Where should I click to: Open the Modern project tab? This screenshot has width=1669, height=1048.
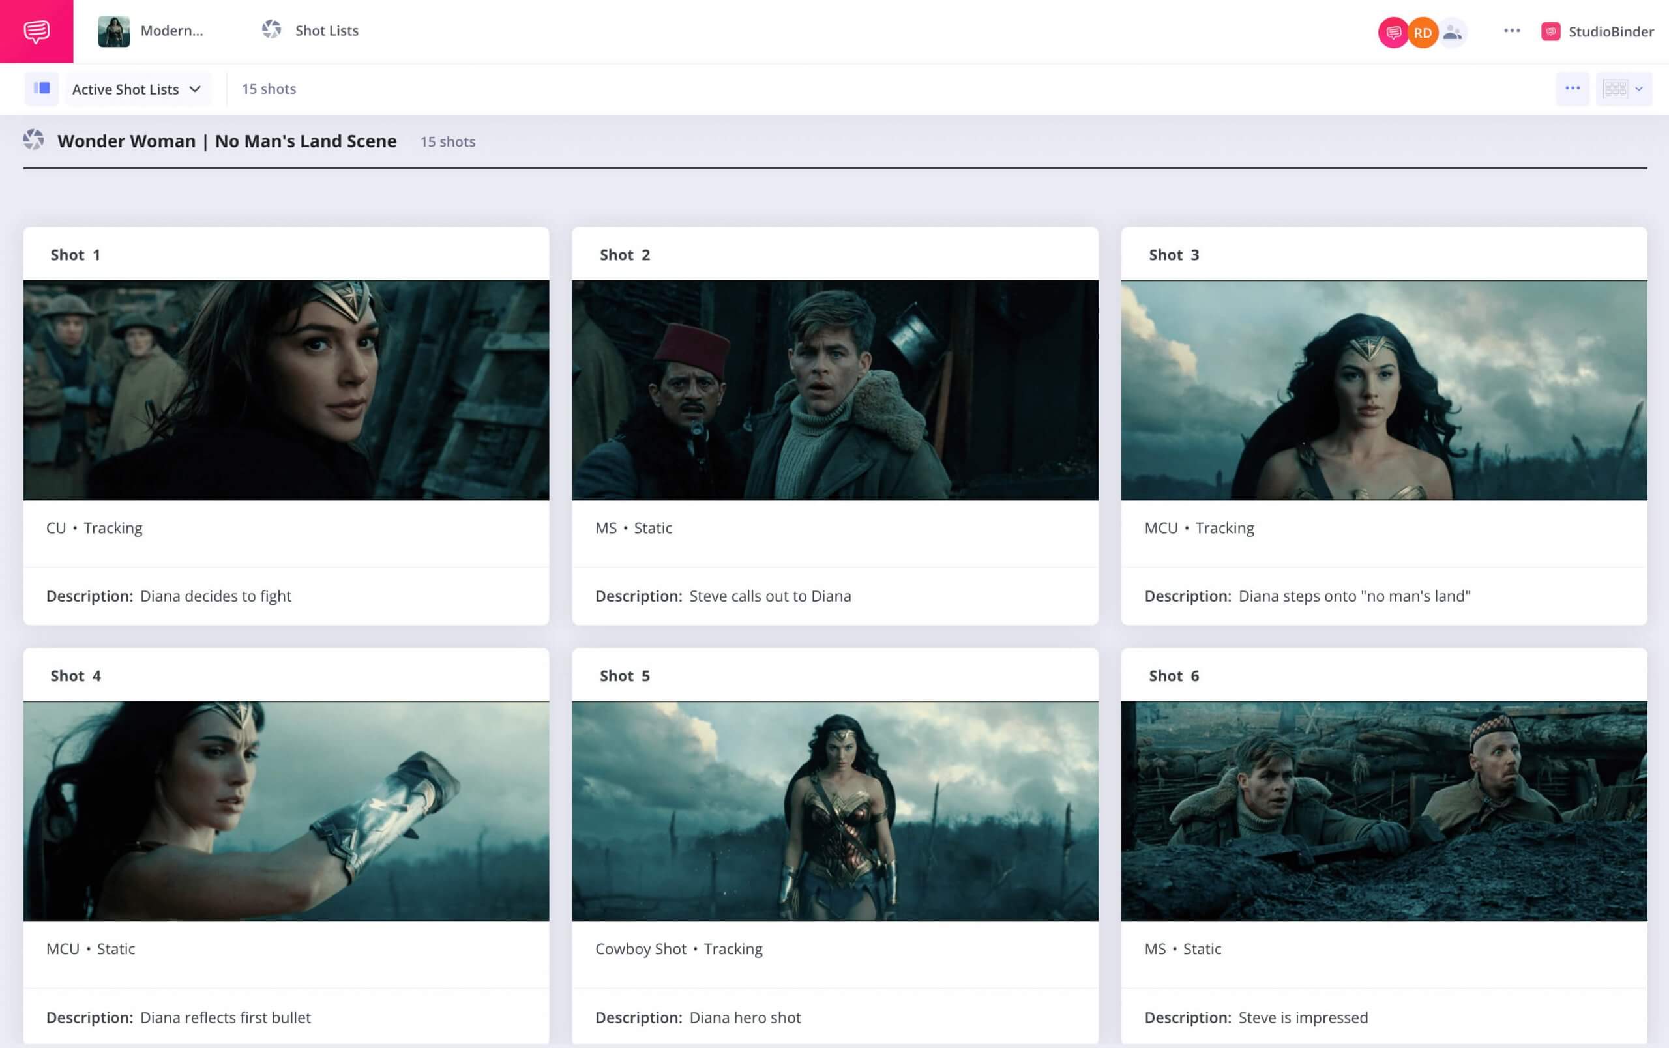(x=152, y=30)
